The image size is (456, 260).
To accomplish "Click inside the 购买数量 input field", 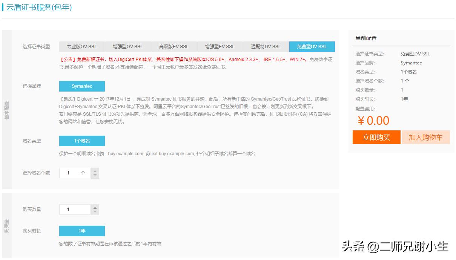I will tap(74, 209).
